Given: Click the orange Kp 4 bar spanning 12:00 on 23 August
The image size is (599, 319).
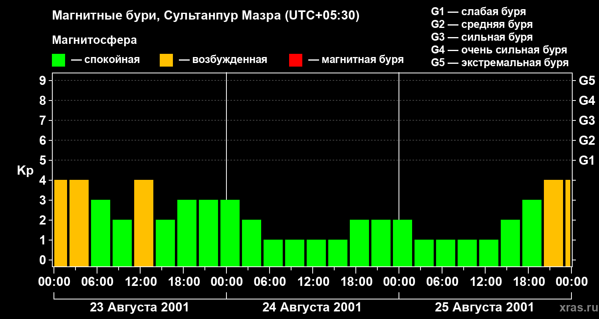Looking at the screenshot, I should tap(144, 223).
